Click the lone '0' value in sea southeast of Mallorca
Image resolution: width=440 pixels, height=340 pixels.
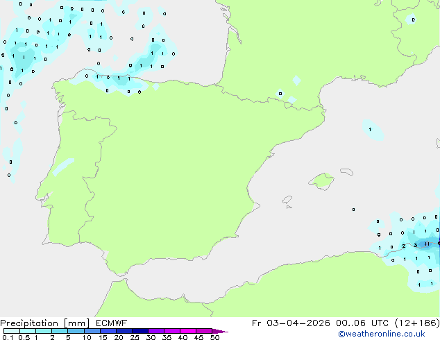point(353,210)
